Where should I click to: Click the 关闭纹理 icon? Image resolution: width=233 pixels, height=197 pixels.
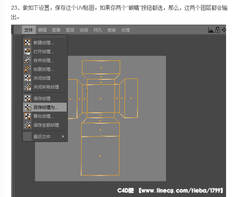[x=28, y=78]
